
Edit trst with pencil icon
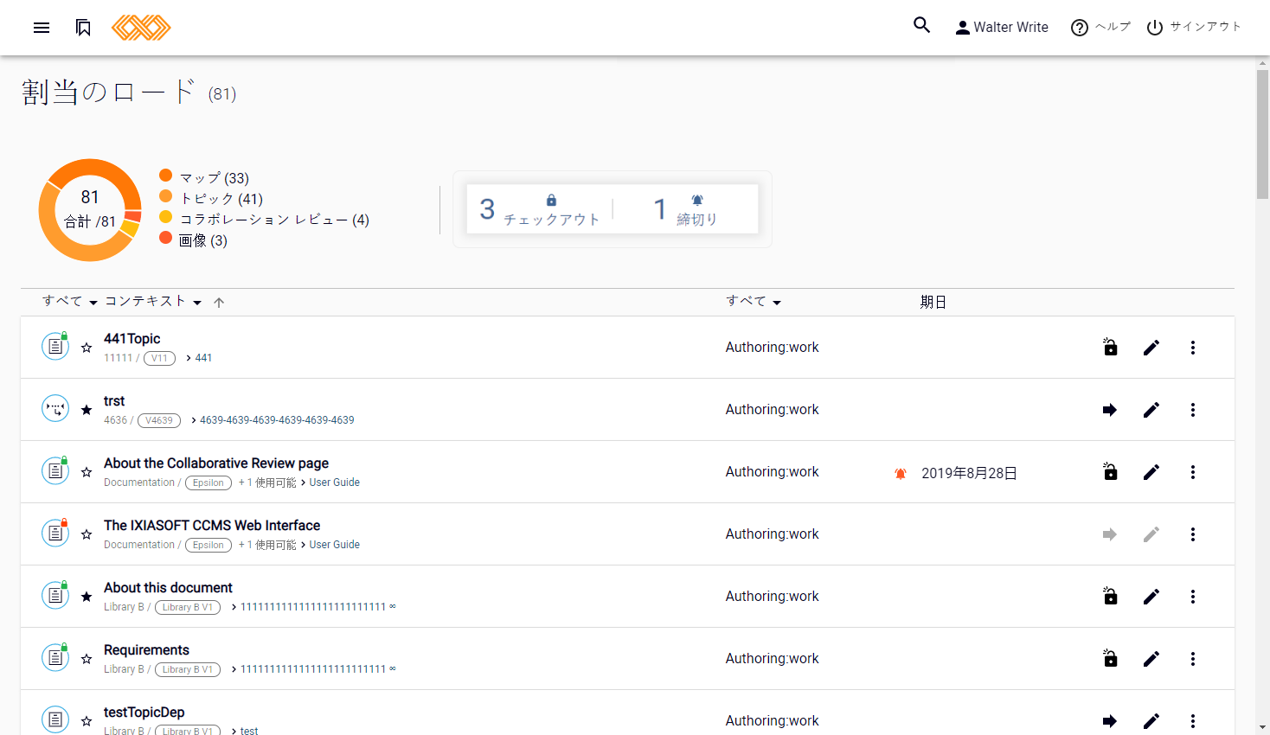(1151, 410)
